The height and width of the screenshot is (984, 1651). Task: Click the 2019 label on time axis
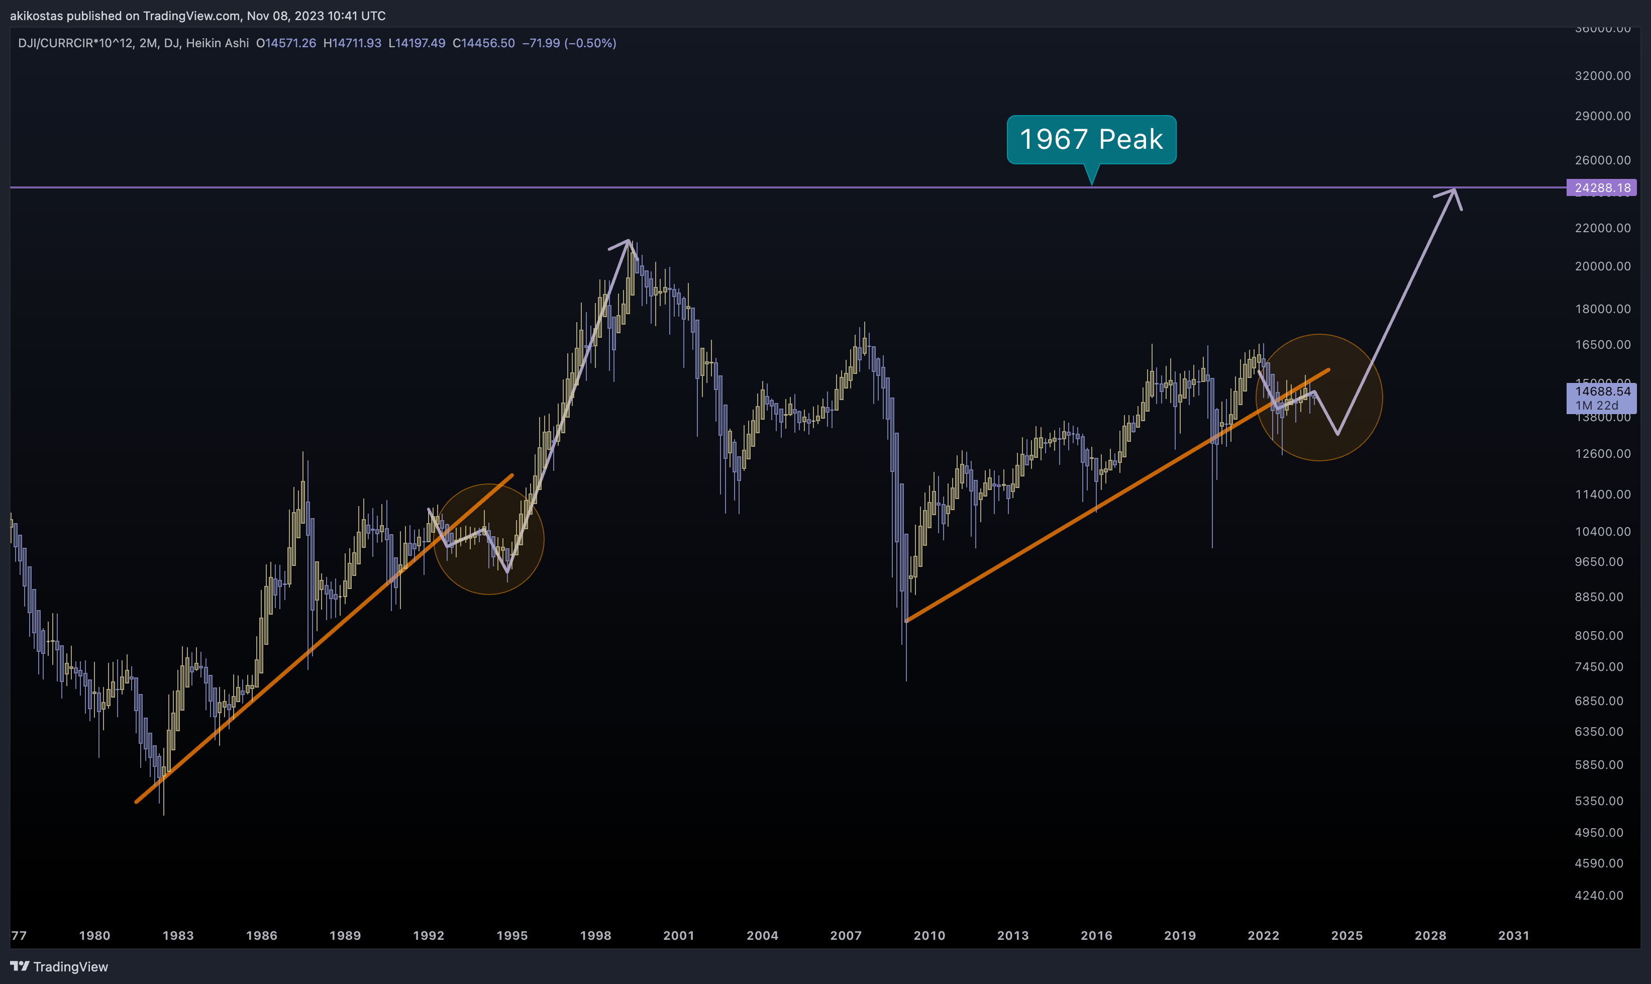[1180, 936]
